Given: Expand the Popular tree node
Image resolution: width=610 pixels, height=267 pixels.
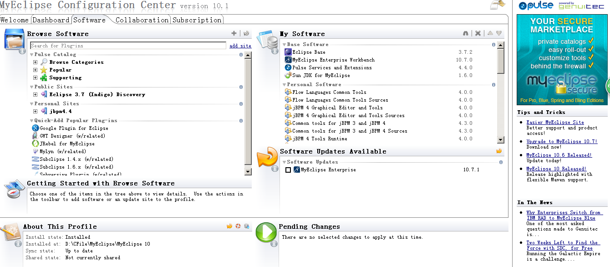Looking at the screenshot, I should click(36, 70).
